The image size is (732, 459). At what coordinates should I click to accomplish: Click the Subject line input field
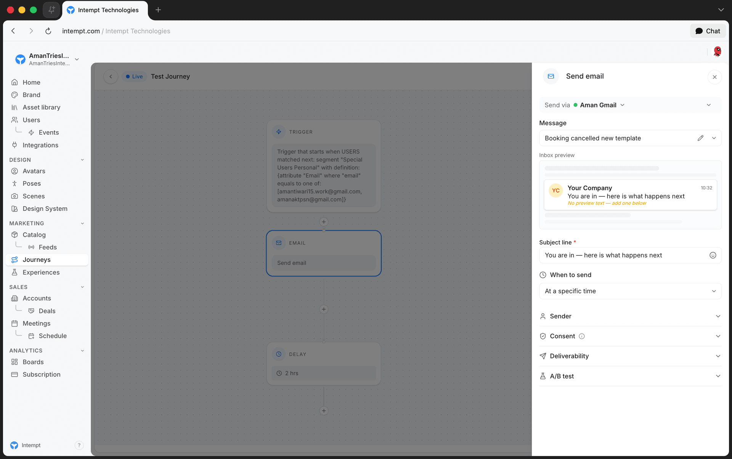coord(630,255)
